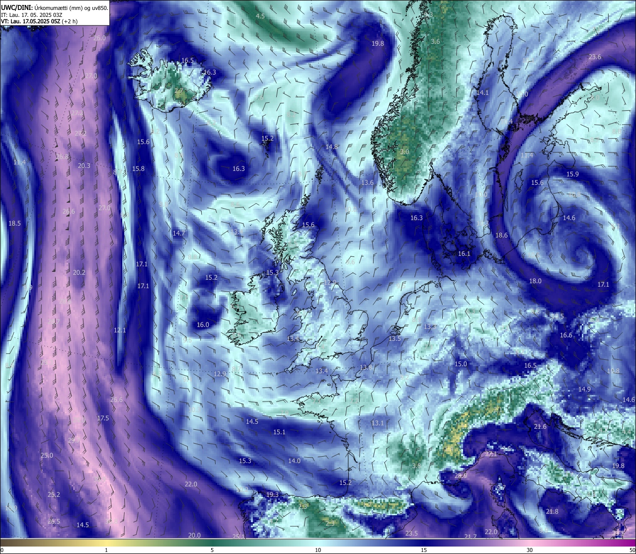Click the map value 25.0

pos(47,456)
